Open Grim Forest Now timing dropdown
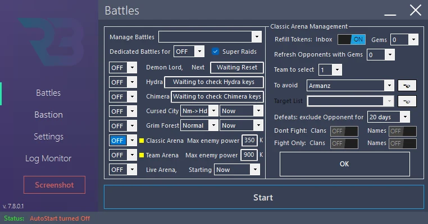Image resolution: width=428 pixels, height=224 pixels. point(242,125)
